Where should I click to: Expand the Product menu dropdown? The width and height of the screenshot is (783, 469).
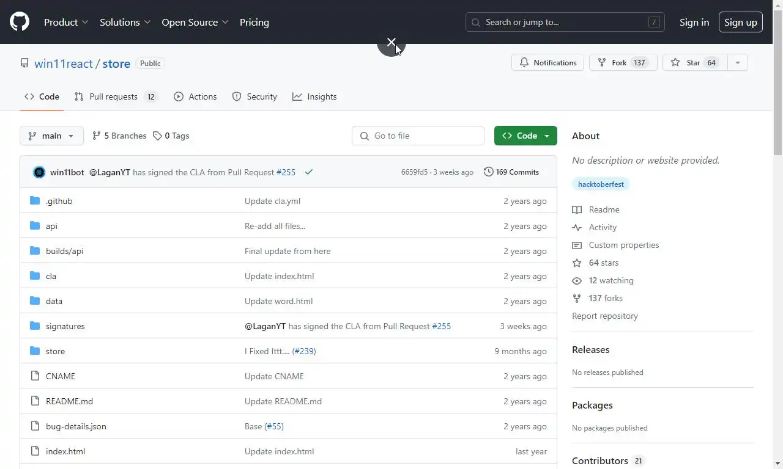(66, 22)
